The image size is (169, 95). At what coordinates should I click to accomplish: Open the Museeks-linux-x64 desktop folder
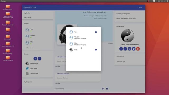(8, 23)
